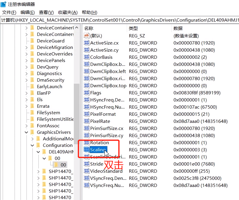Click the (默认) REG_SZ icon
This screenshot has width=239, height=200.
tap(86, 36)
